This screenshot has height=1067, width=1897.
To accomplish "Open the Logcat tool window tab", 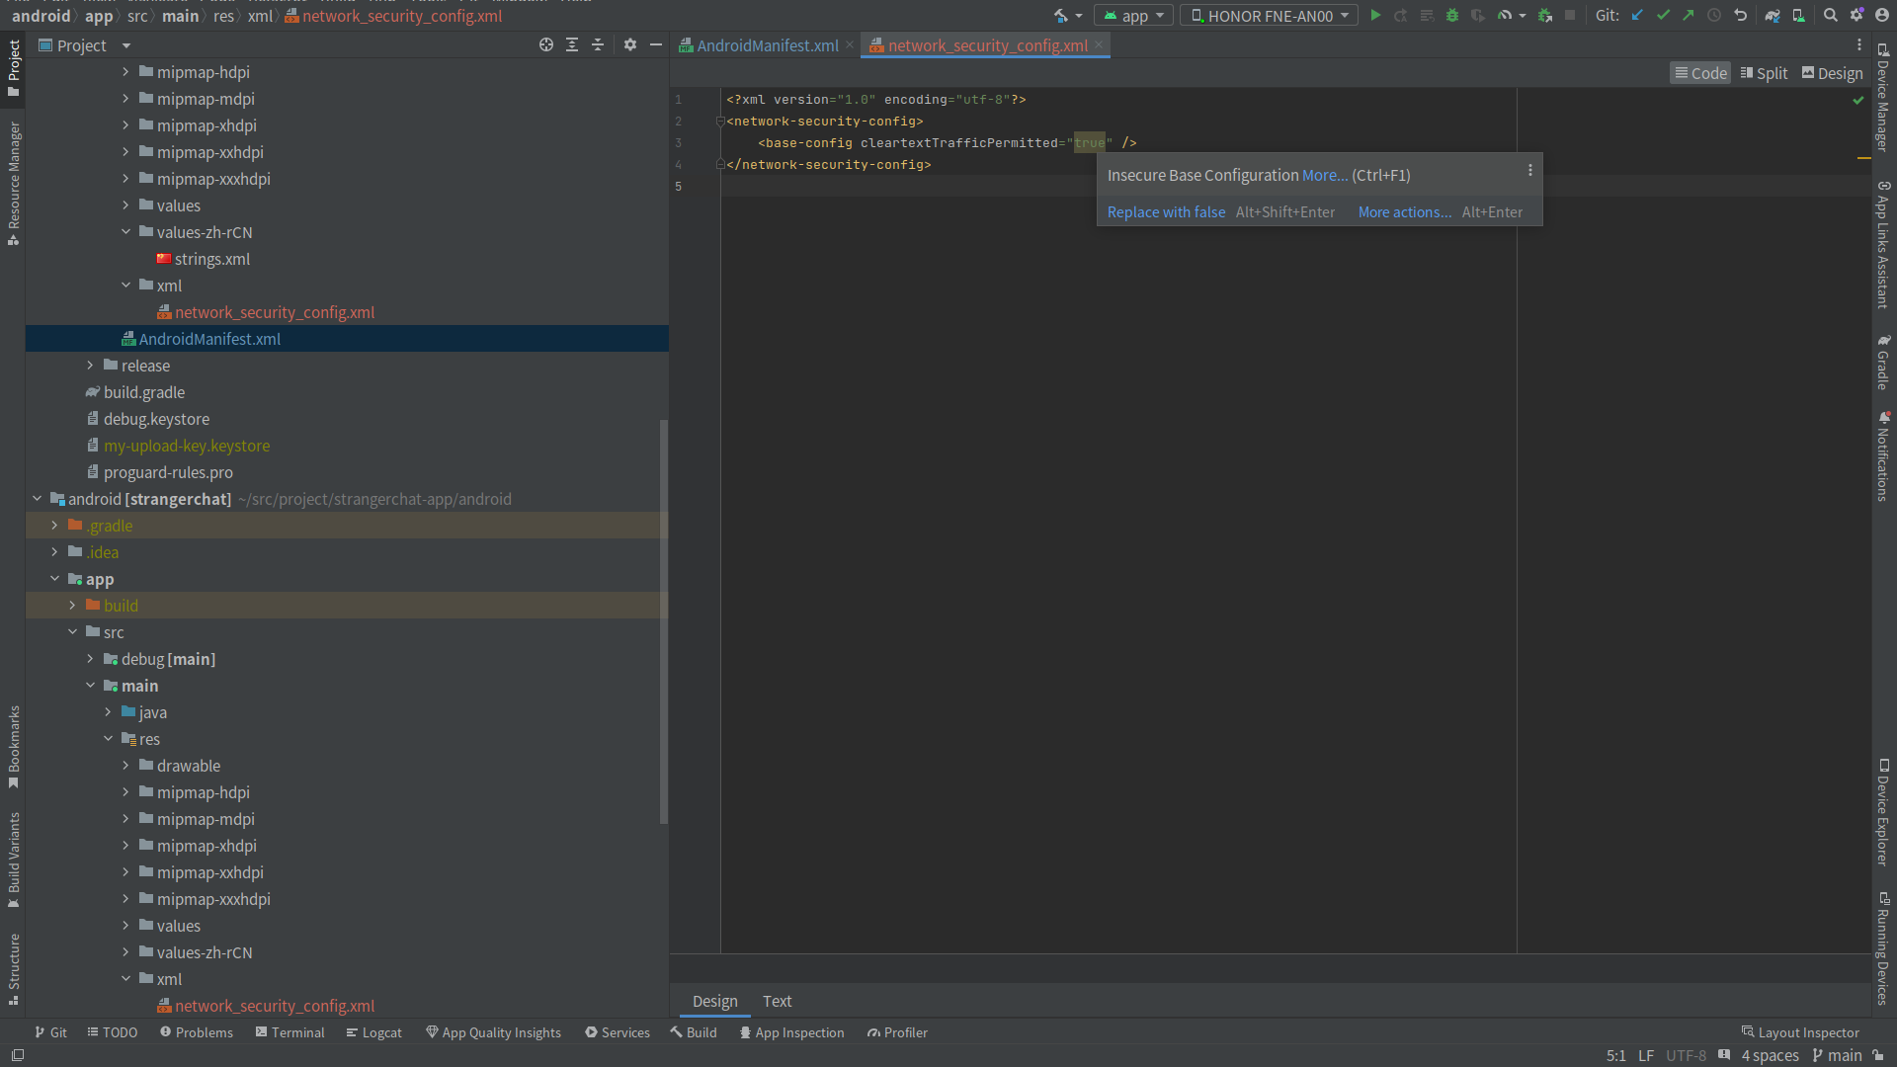I will (x=373, y=1032).
